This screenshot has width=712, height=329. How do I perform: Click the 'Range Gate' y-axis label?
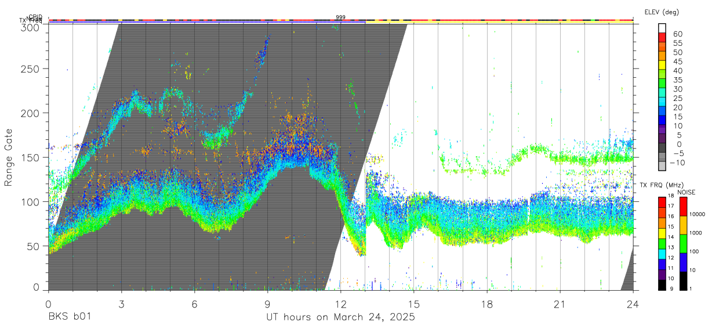(x=9, y=157)
